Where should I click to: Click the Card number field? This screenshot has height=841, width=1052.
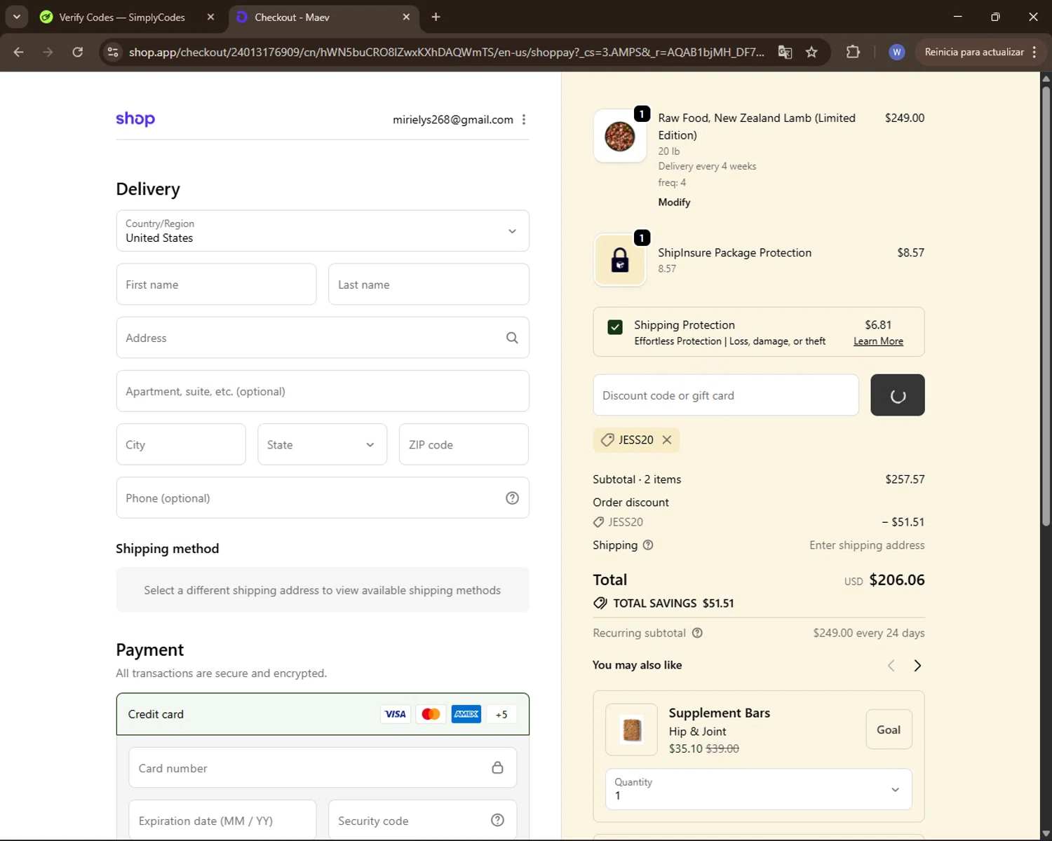(323, 768)
